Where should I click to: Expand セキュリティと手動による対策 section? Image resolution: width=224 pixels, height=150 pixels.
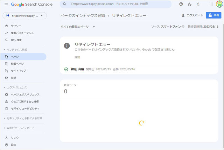point(23,118)
